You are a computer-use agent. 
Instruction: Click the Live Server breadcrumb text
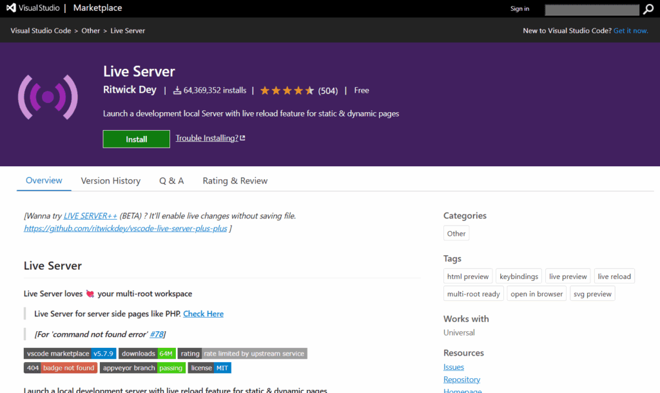pyautogui.click(x=128, y=31)
